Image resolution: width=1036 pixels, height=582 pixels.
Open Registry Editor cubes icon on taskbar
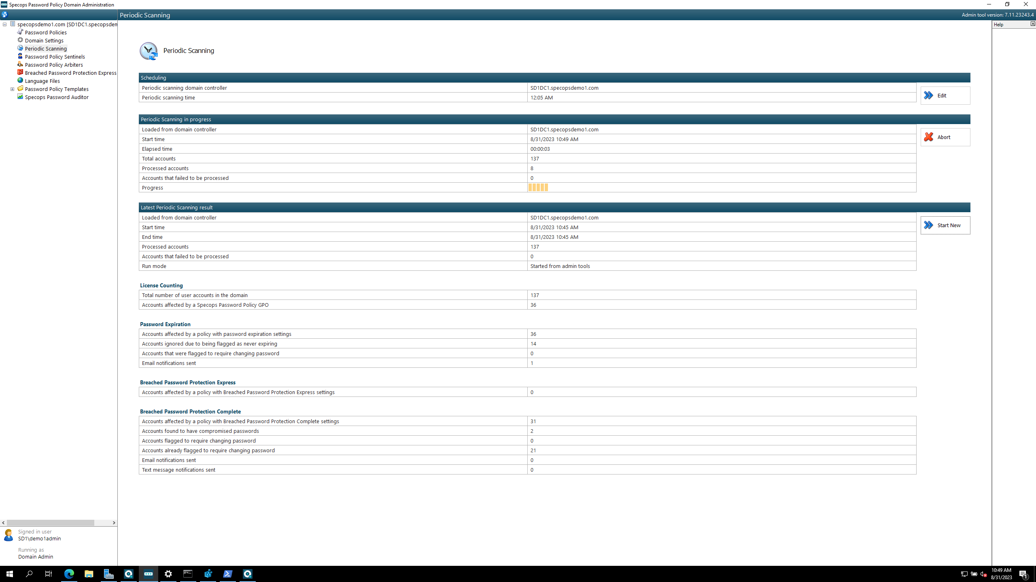click(208, 574)
